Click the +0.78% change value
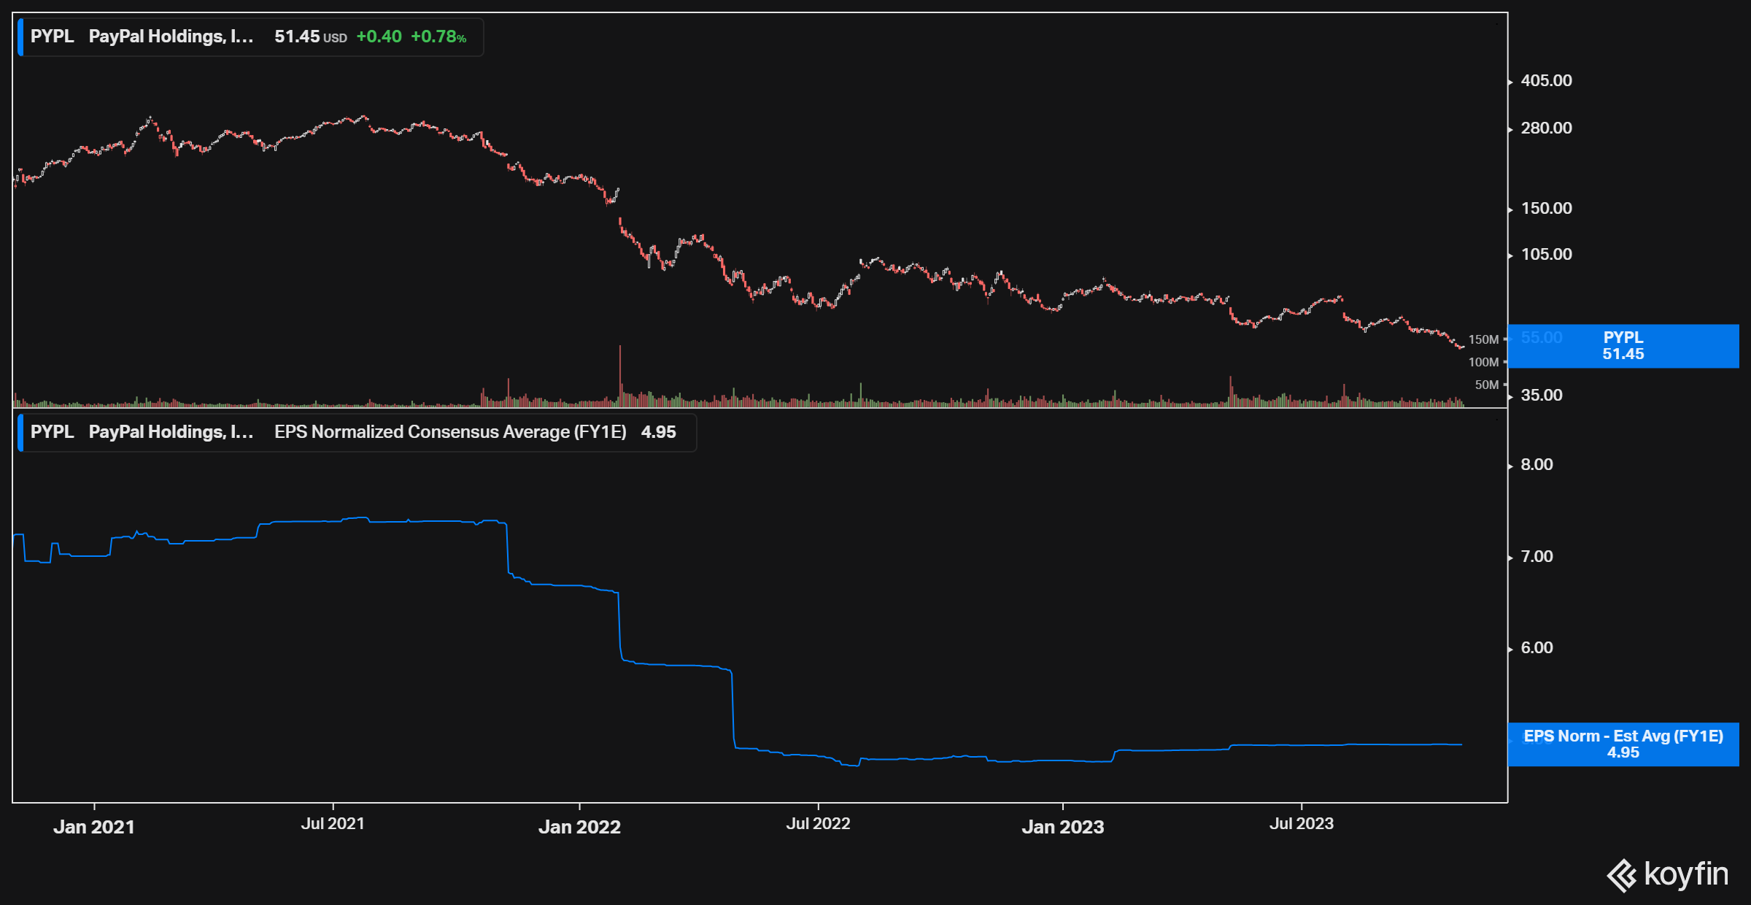The height and width of the screenshot is (905, 1751). click(438, 37)
